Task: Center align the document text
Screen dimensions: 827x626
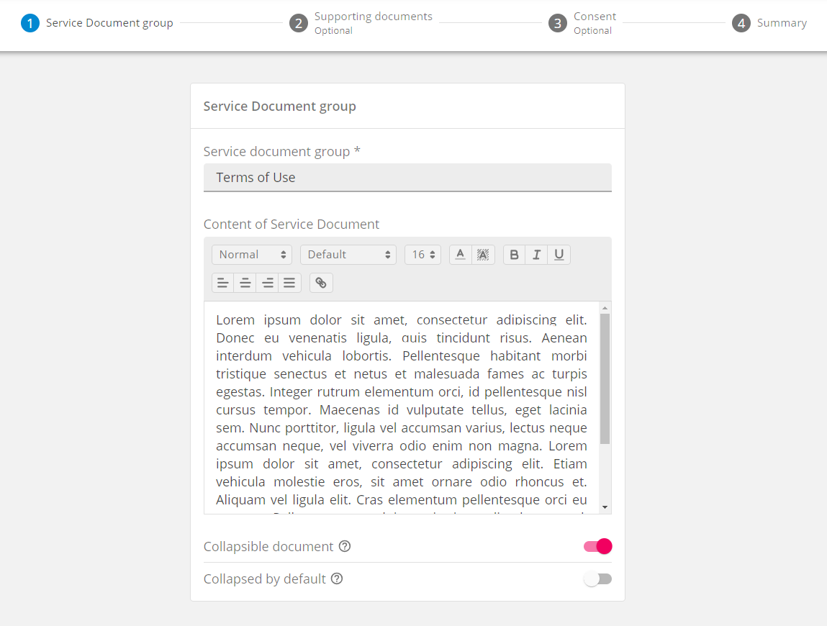Action: 245,282
